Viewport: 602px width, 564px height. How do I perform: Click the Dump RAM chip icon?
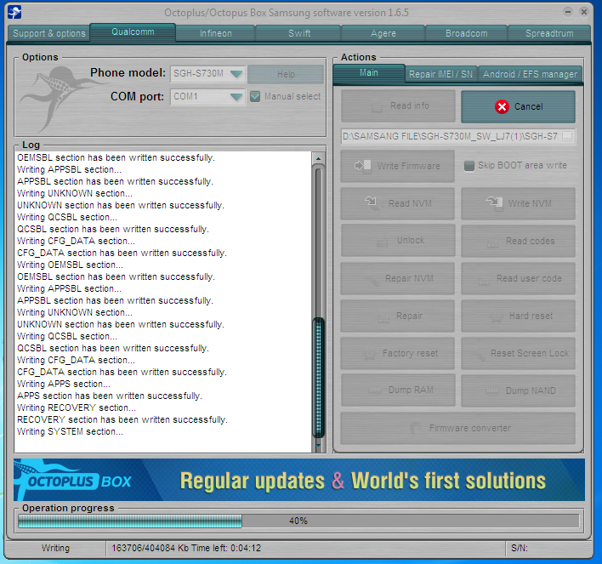point(375,390)
